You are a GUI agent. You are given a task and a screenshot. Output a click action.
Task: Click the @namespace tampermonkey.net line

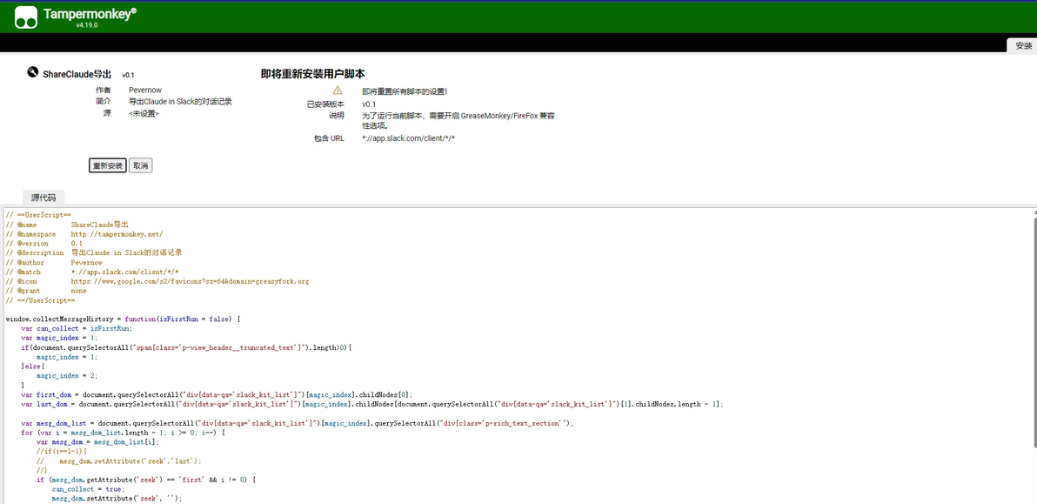tap(84, 234)
